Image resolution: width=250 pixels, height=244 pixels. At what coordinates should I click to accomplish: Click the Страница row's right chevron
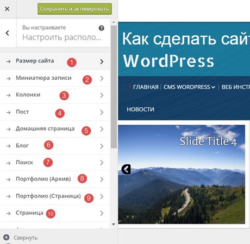pos(102,213)
